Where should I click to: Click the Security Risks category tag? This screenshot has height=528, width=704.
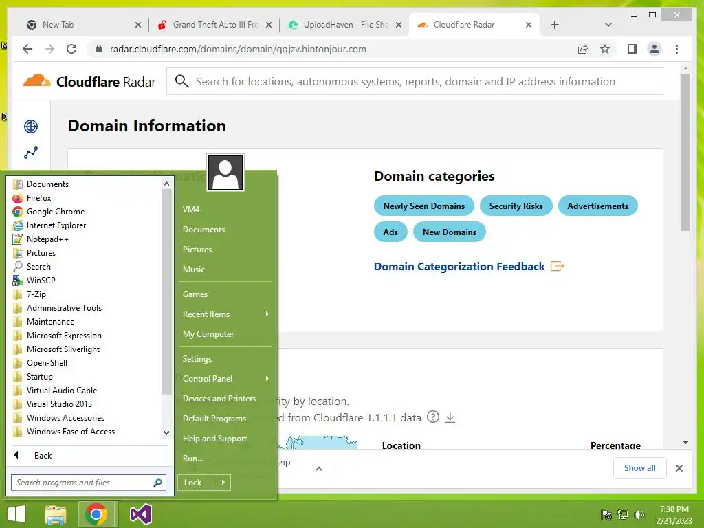pos(516,206)
